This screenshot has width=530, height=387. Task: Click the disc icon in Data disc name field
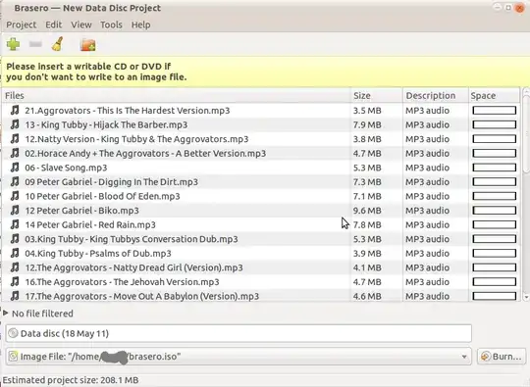pos(13,333)
